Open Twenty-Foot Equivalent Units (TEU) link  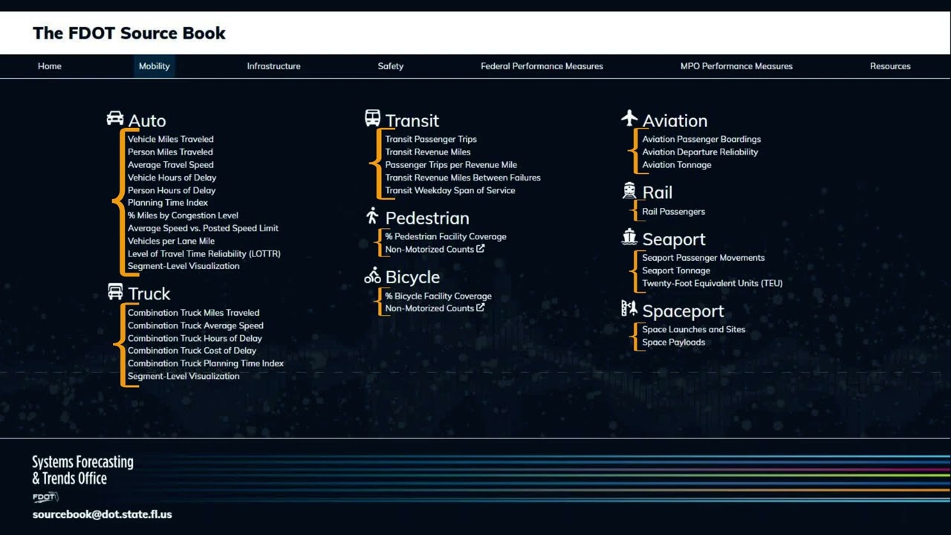coord(713,283)
